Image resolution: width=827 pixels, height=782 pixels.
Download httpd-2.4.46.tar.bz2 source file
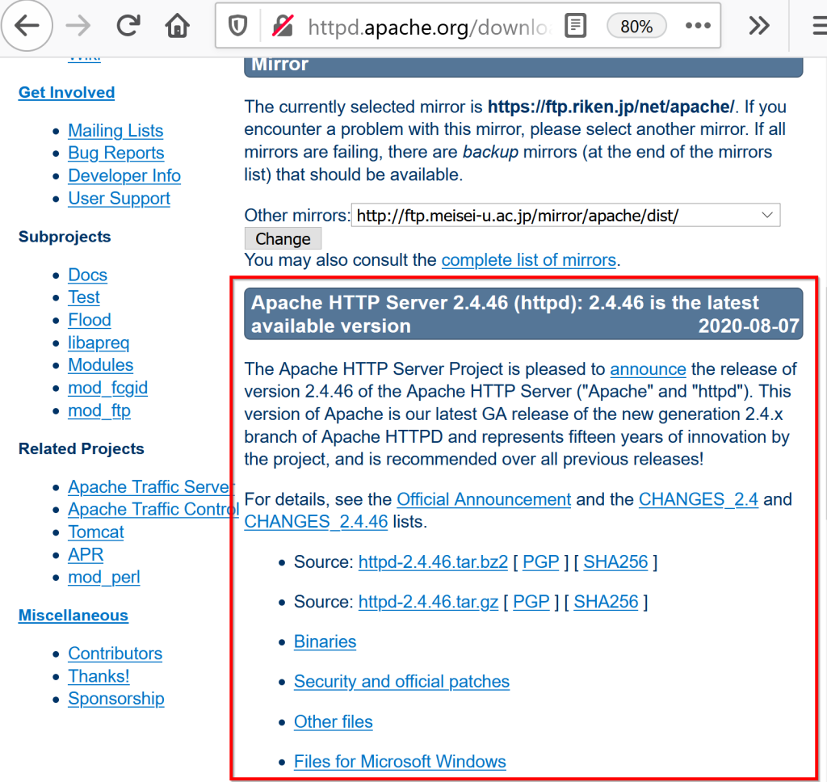(x=433, y=561)
